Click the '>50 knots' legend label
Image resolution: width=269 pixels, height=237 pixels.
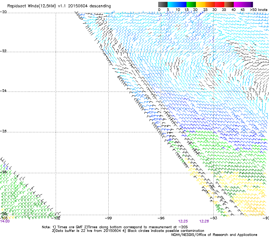click(x=258, y=9)
